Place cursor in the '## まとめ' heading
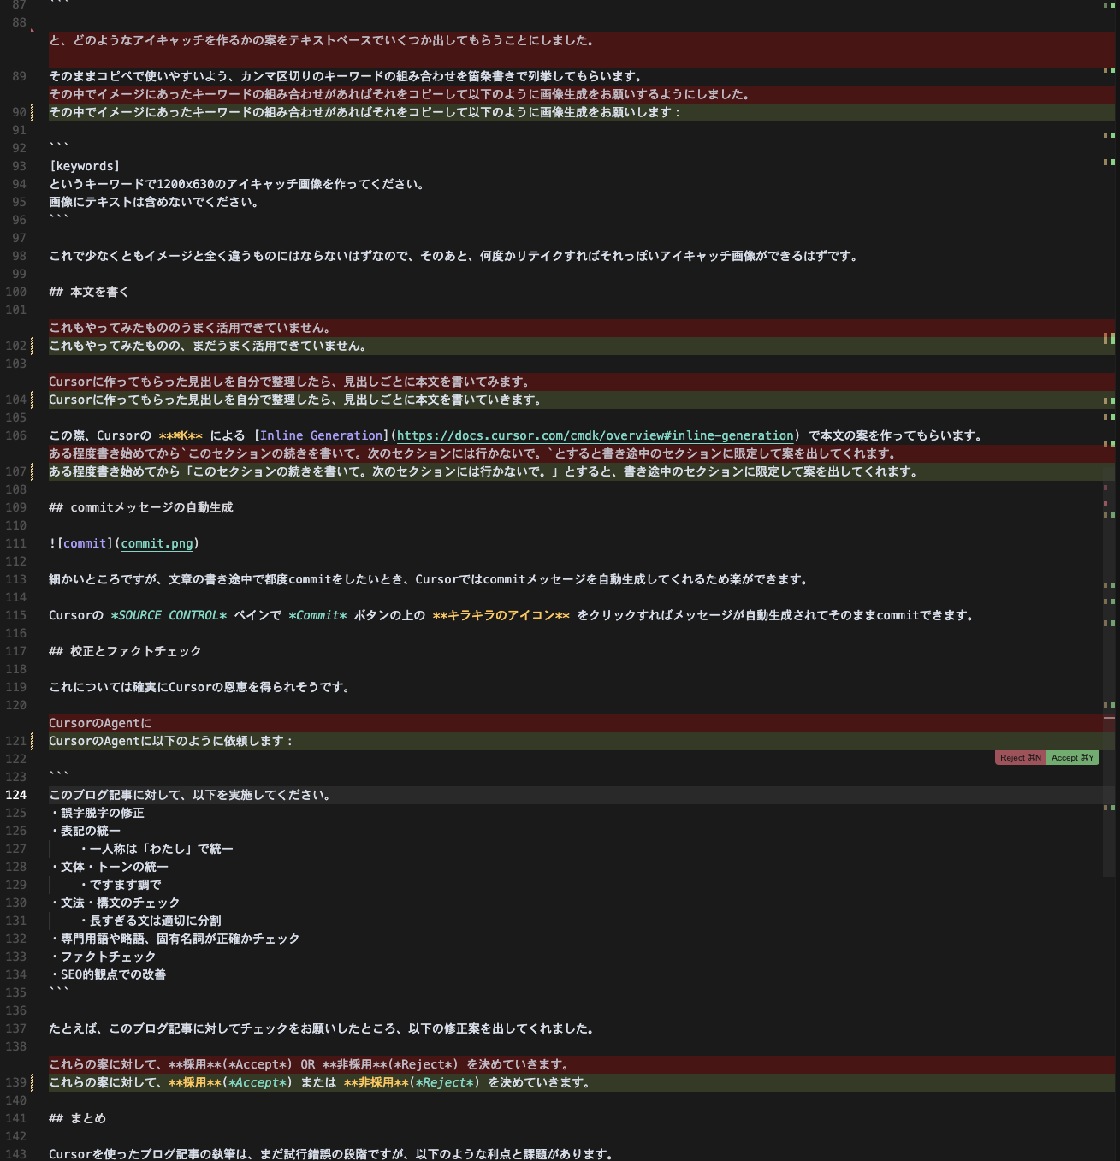Image resolution: width=1120 pixels, height=1161 pixels. (x=77, y=1118)
